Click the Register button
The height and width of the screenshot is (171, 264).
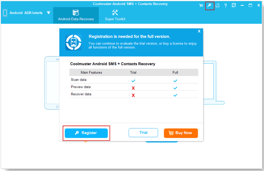coord(86,133)
